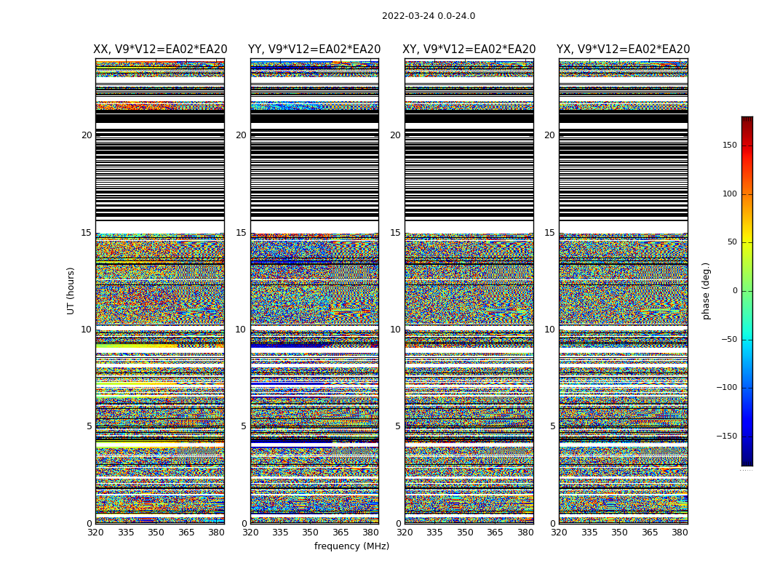Click the frequency (MHz) axis label

pos(351,546)
